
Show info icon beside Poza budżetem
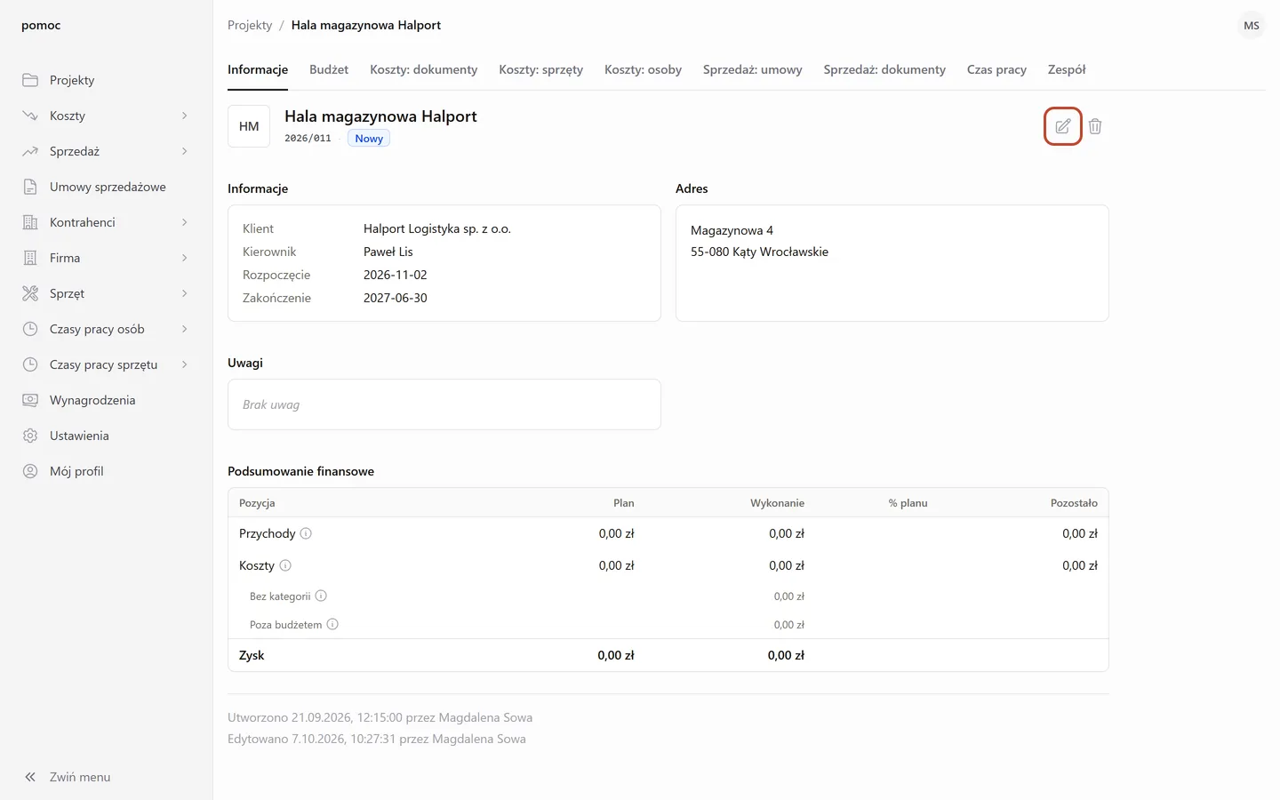[x=332, y=624]
